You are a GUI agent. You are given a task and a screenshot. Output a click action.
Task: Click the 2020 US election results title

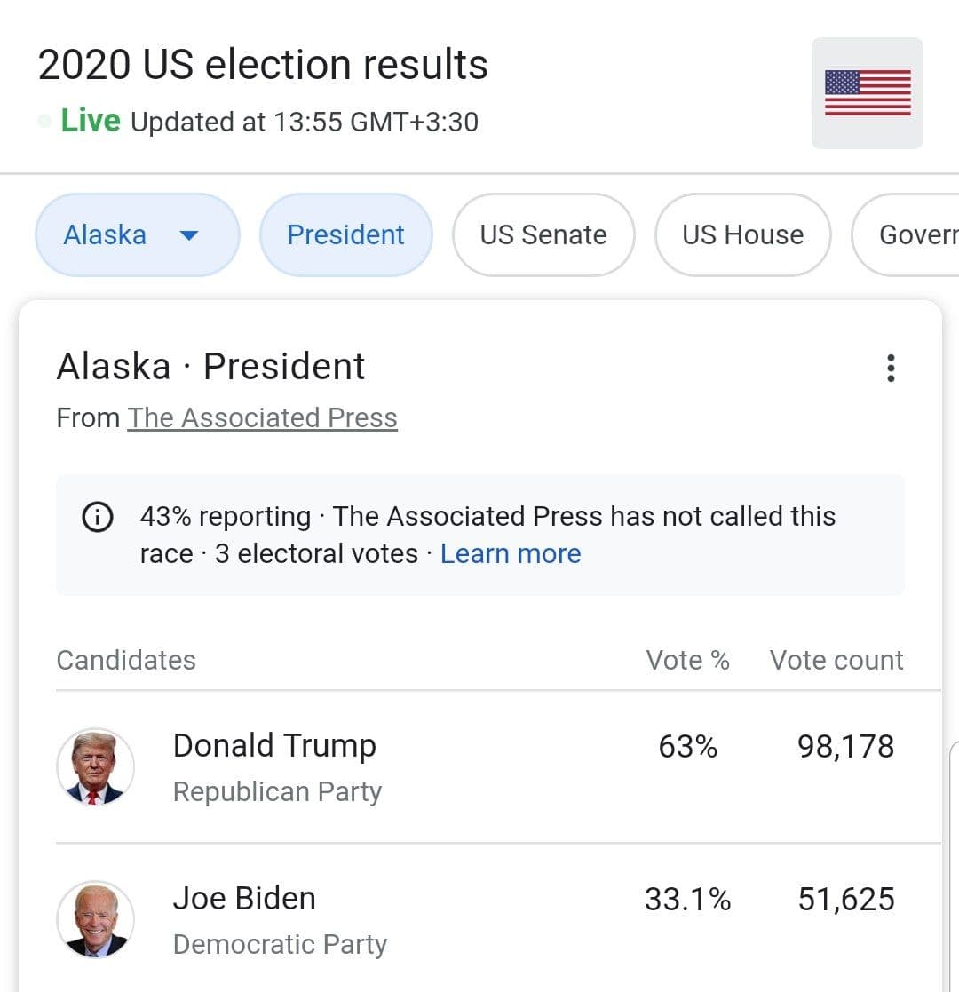tap(263, 65)
